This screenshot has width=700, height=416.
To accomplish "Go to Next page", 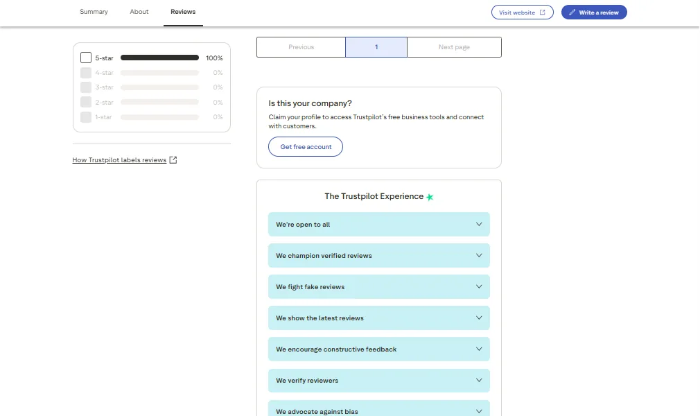I will (454, 47).
